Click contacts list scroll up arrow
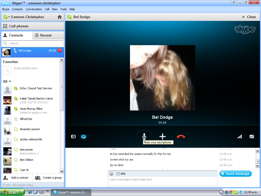 (62, 60)
